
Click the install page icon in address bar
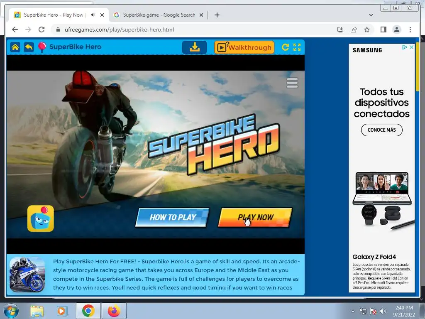click(340, 29)
